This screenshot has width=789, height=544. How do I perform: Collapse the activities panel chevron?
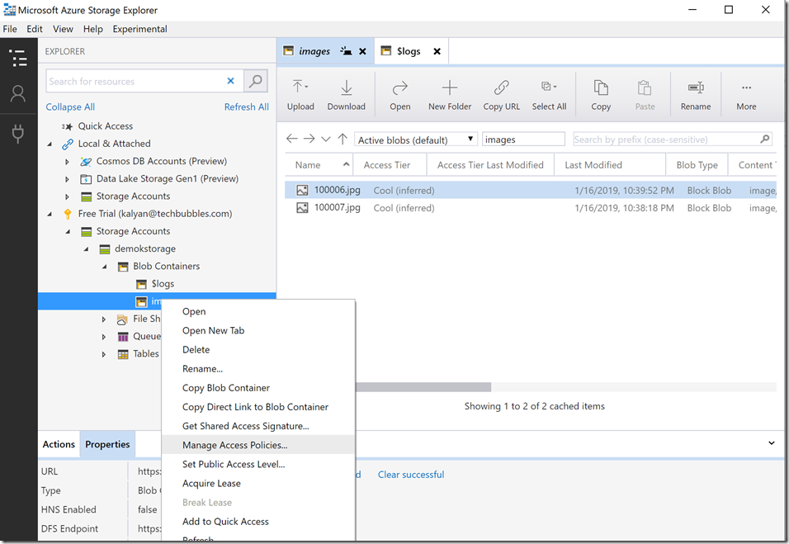coord(772,442)
